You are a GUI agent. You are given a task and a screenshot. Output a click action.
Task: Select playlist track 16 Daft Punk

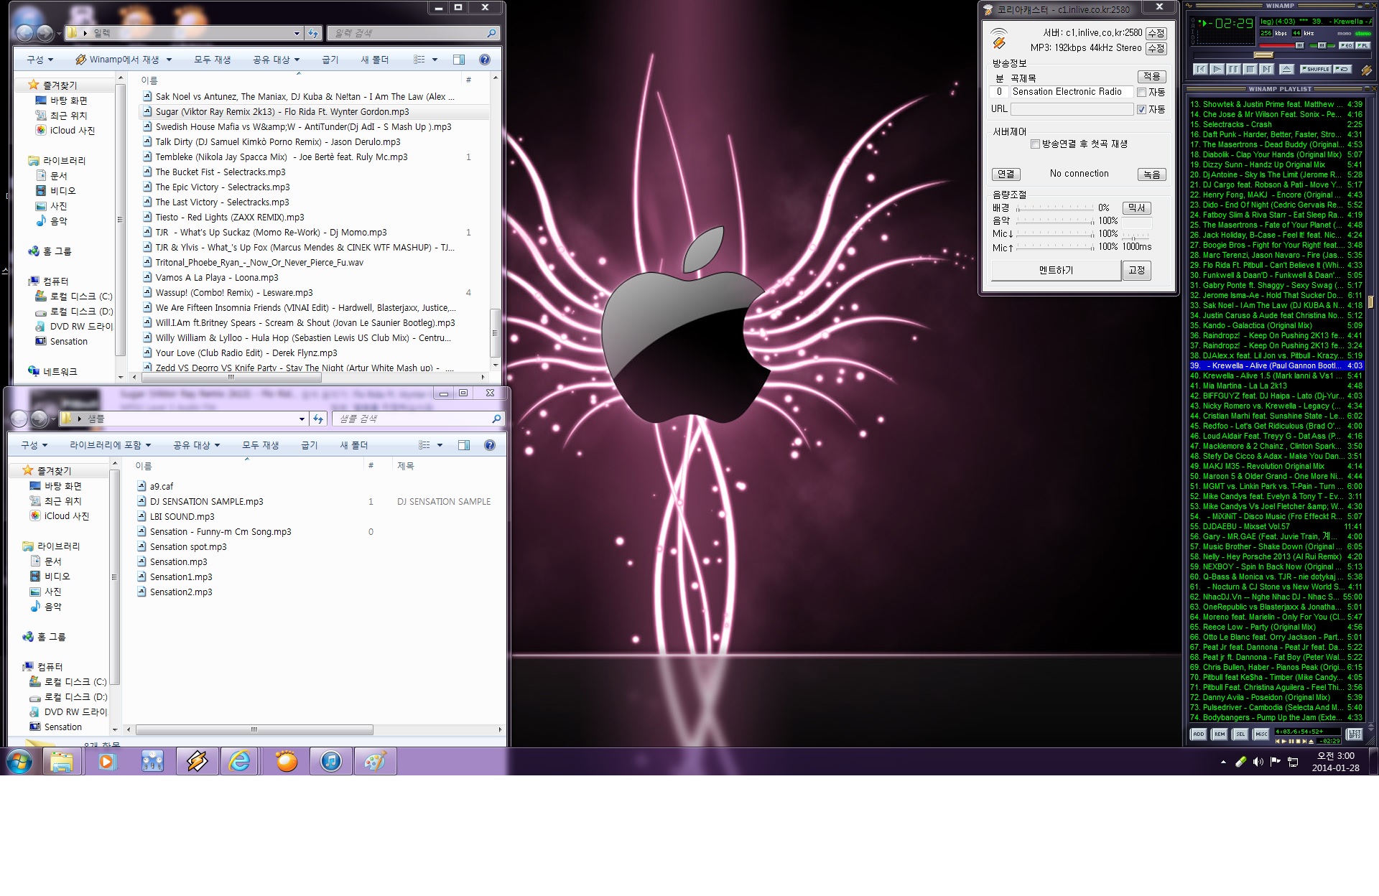[x=1276, y=134]
